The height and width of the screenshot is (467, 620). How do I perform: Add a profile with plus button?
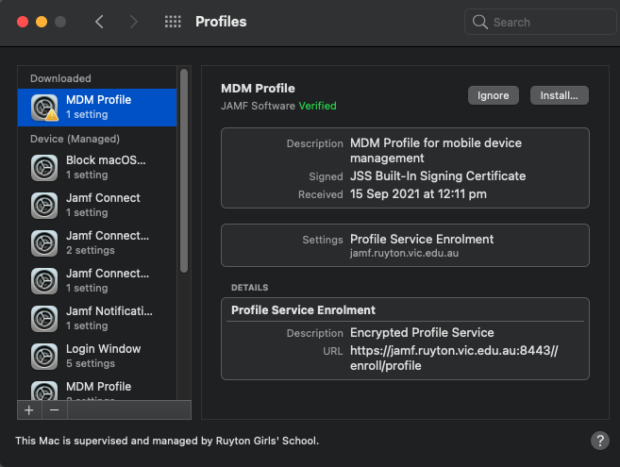click(x=29, y=410)
